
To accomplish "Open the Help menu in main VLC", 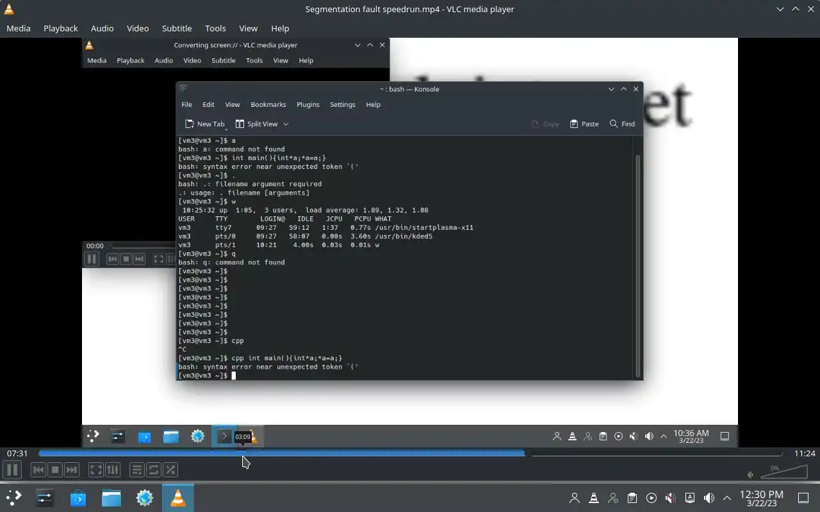I will [x=280, y=28].
